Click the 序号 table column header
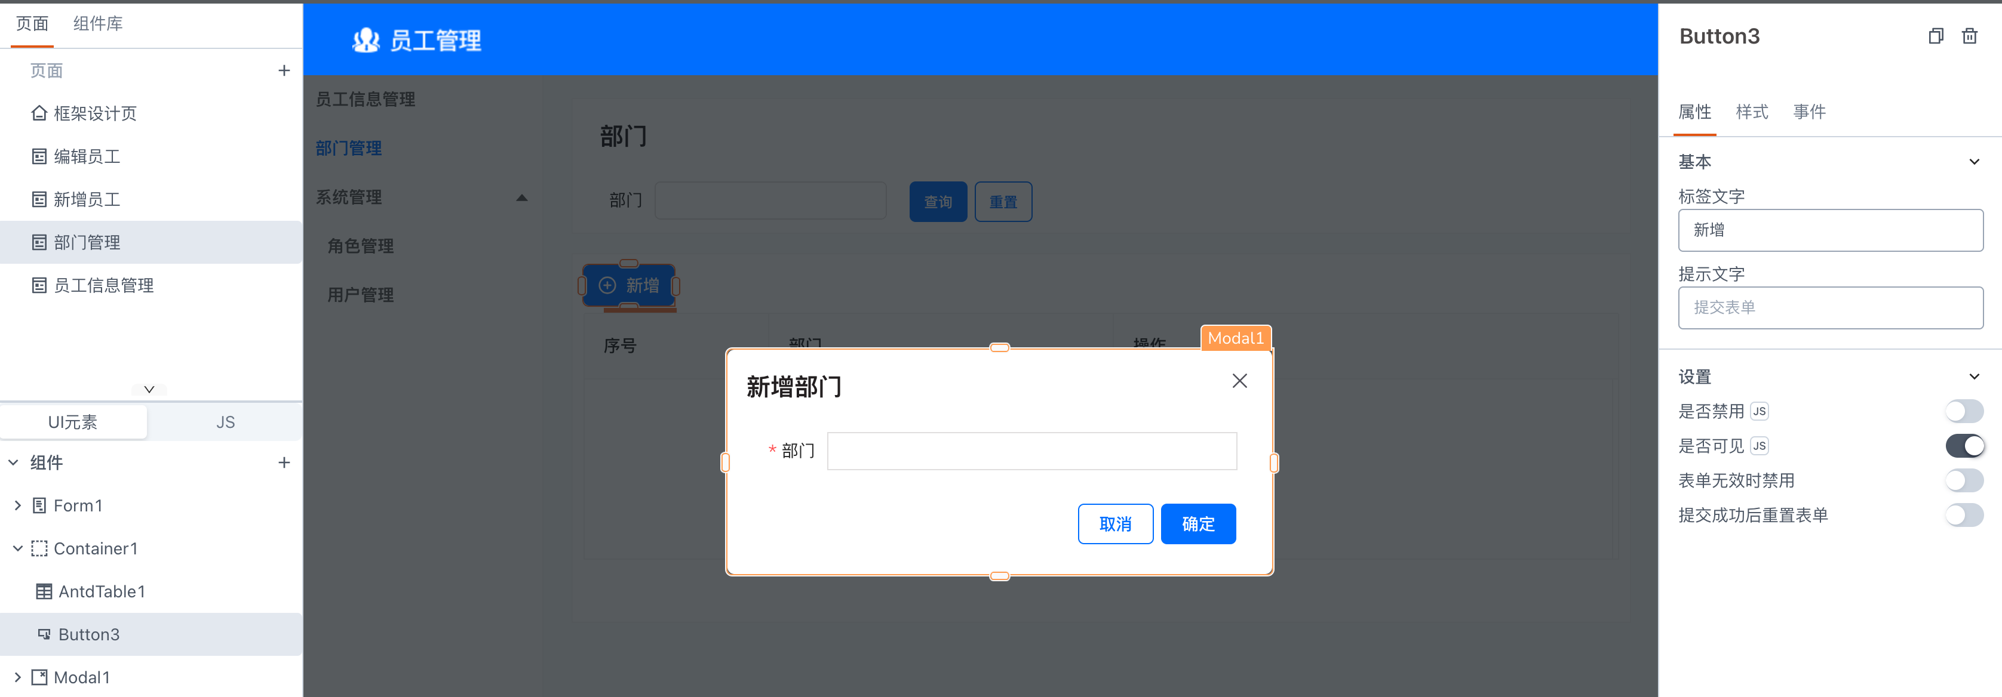Image resolution: width=2002 pixels, height=697 pixels. point(620,346)
